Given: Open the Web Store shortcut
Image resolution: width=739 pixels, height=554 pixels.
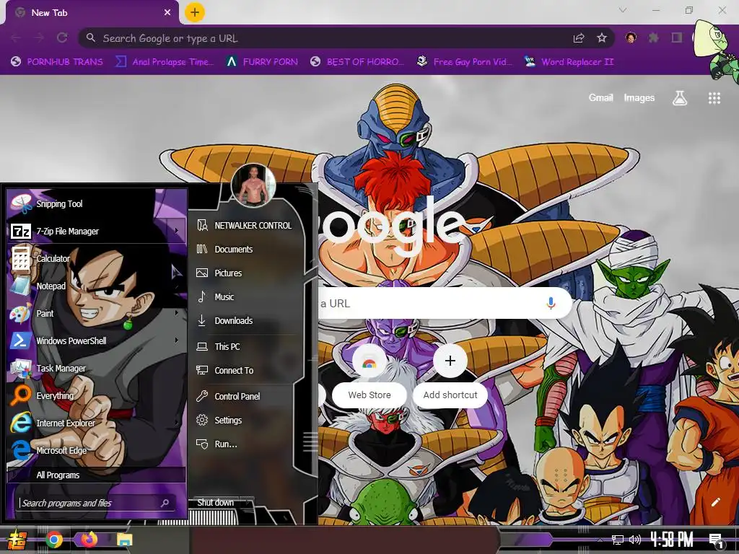Looking at the screenshot, I should click(369, 377).
